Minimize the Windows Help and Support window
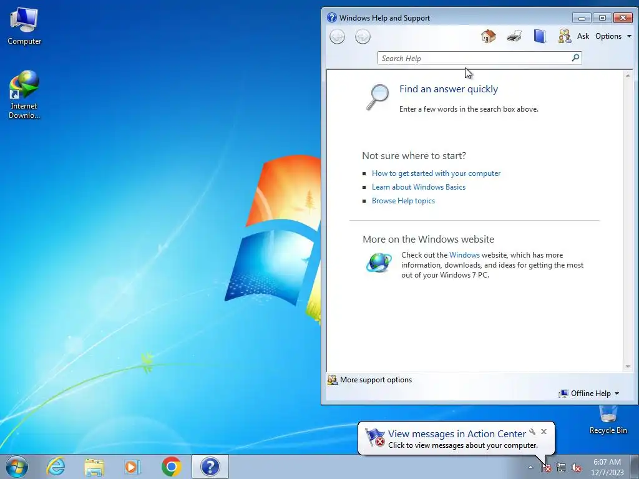The image size is (639, 479). pyautogui.click(x=582, y=18)
